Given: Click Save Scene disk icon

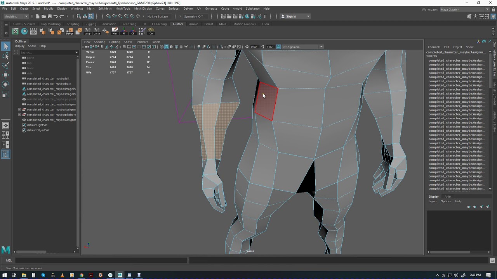Looking at the screenshot, I should [x=49, y=16].
